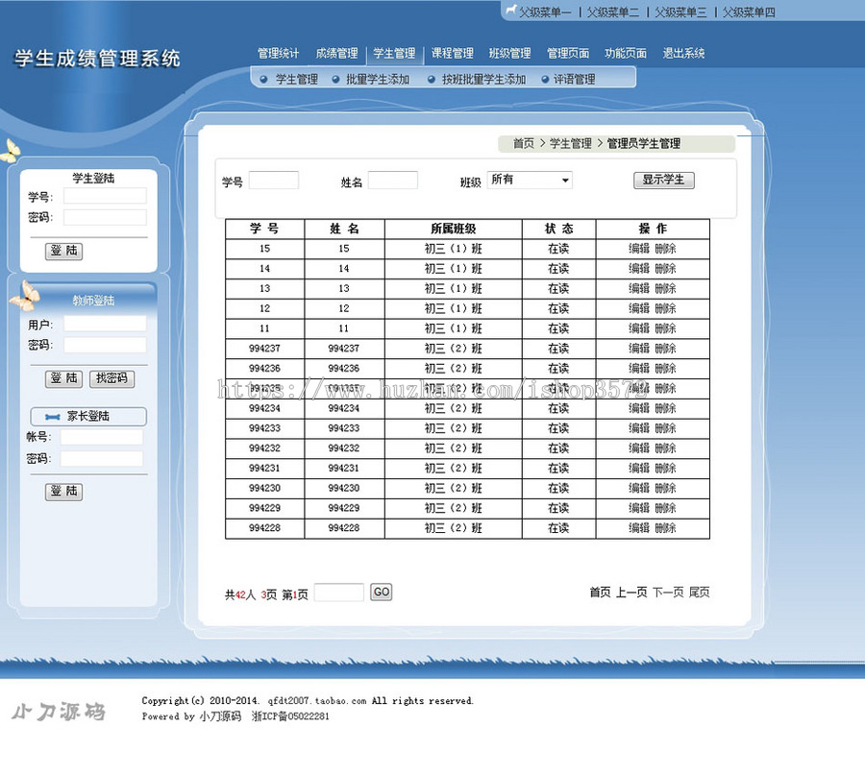
Task: Open 按班批量学生添加 submenu item
Action: (x=483, y=80)
